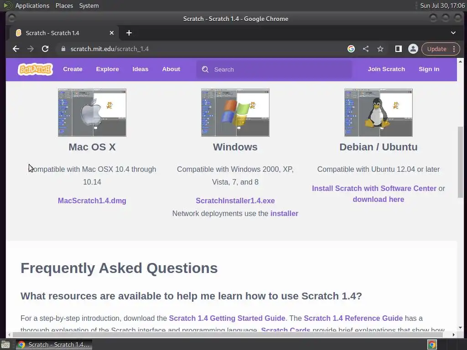Open the Applications menu
The height and width of the screenshot is (350, 467).
[32, 5]
